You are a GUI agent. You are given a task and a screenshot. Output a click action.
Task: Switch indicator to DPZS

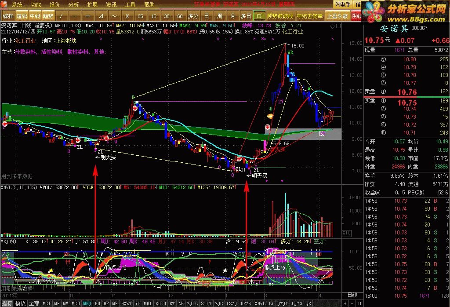tap(246, 303)
